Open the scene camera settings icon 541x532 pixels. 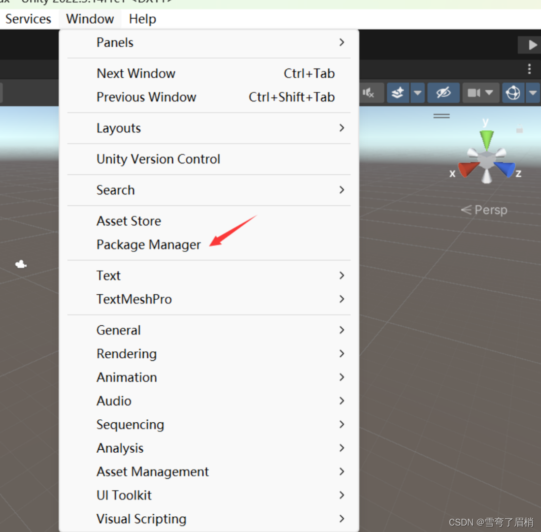(x=474, y=93)
